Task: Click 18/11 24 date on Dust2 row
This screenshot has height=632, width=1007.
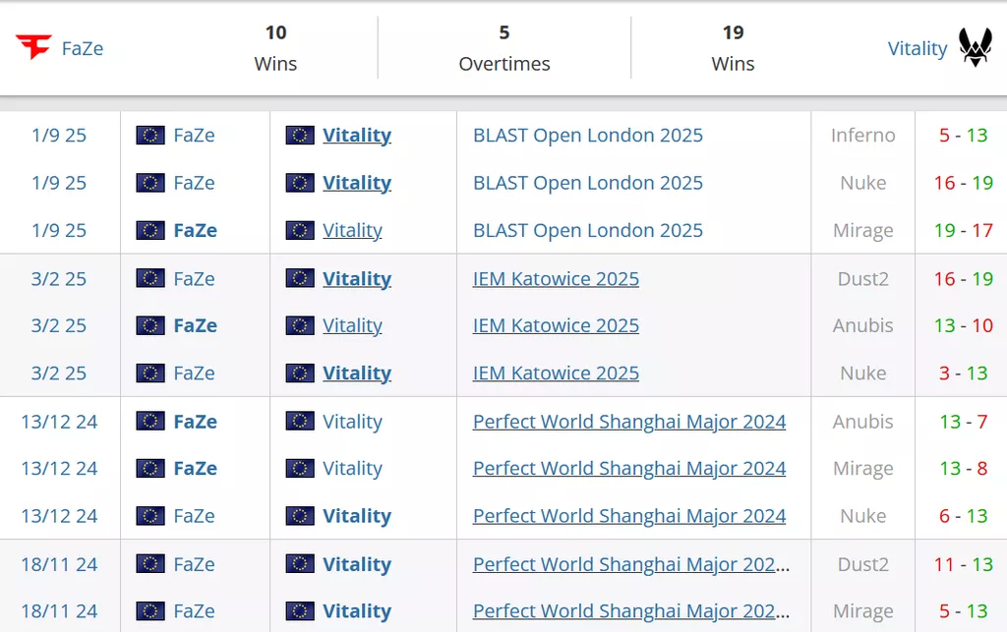Action: [59, 564]
